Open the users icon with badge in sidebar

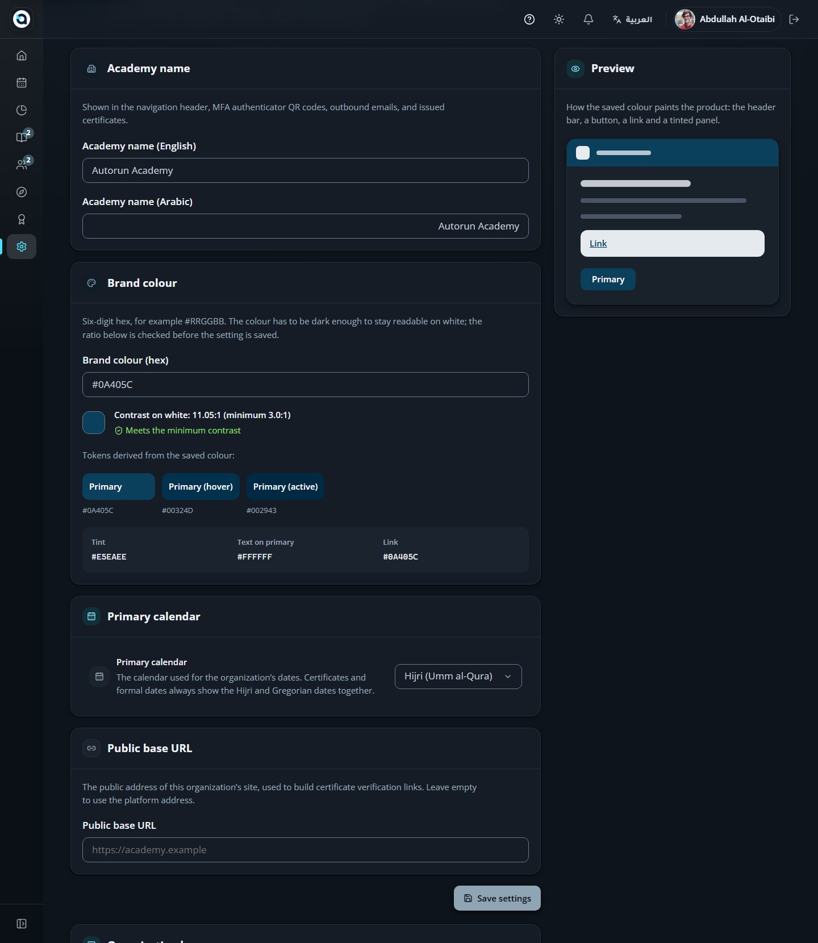point(22,165)
